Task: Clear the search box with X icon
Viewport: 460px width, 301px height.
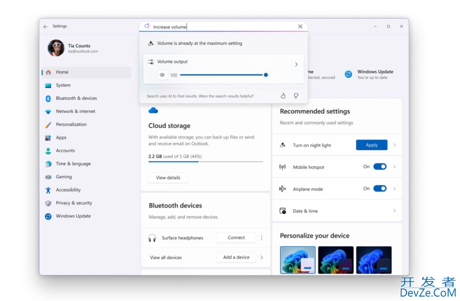Action: coord(300,26)
